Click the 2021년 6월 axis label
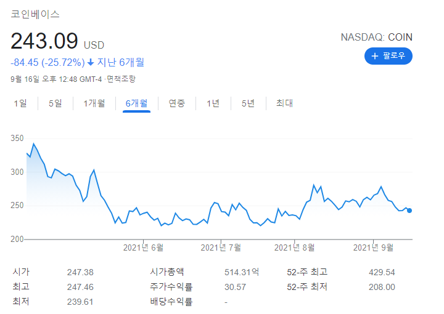This screenshot has height=314, width=444. click(143, 248)
